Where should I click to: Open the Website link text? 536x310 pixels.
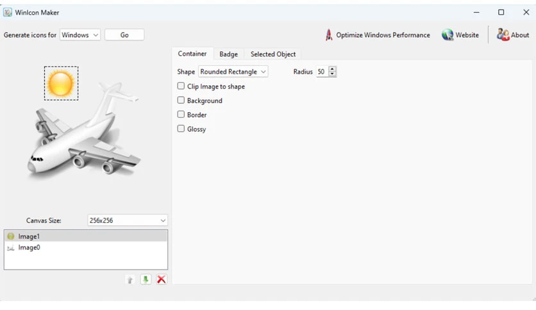point(467,35)
